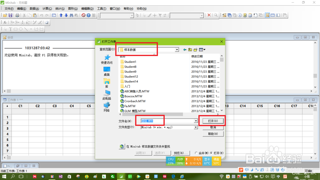This screenshot has height=180, width=320.
Task: Click the 文件名 file name input field
Action: [167, 121]
